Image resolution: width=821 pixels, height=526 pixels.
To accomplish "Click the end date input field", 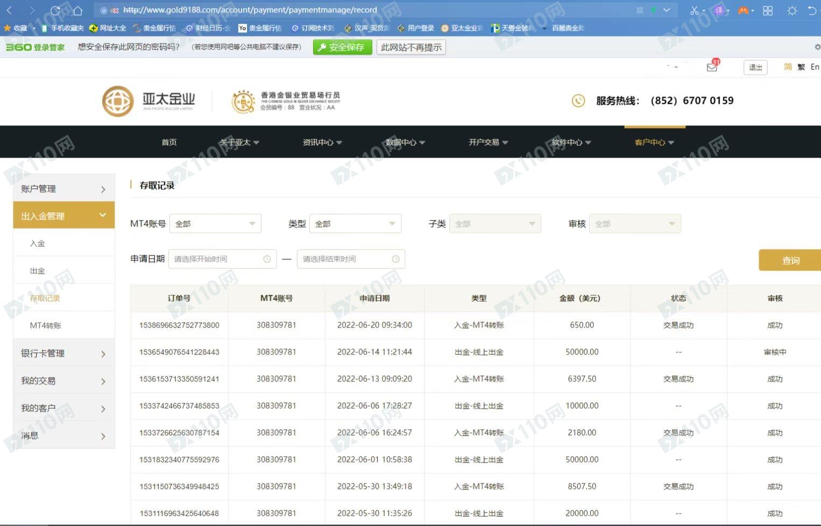I will (351, 259).
